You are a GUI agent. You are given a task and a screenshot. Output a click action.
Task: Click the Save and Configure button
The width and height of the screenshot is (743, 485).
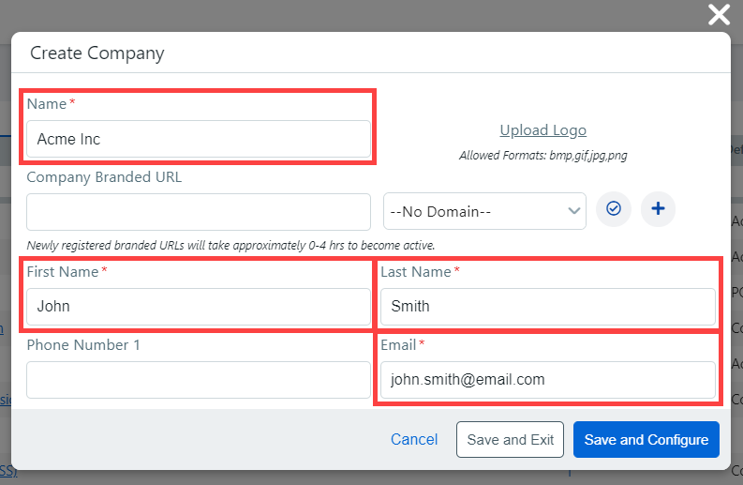(646, 439)
